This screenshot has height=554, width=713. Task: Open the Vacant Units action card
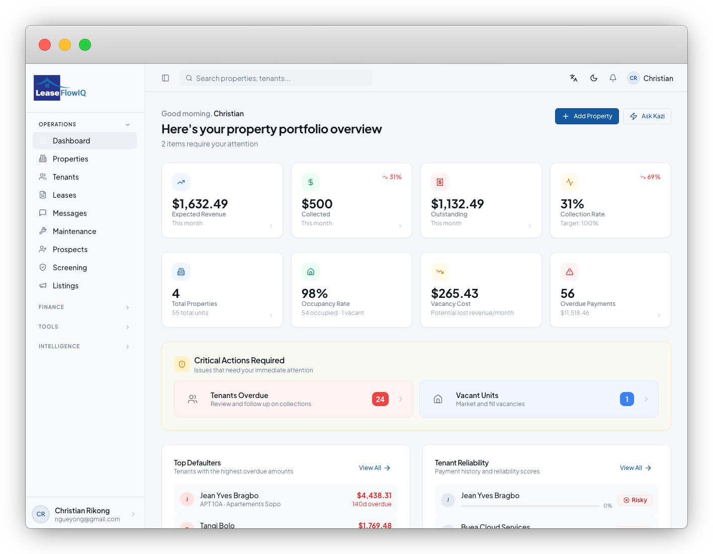click(x=539, y=399)
